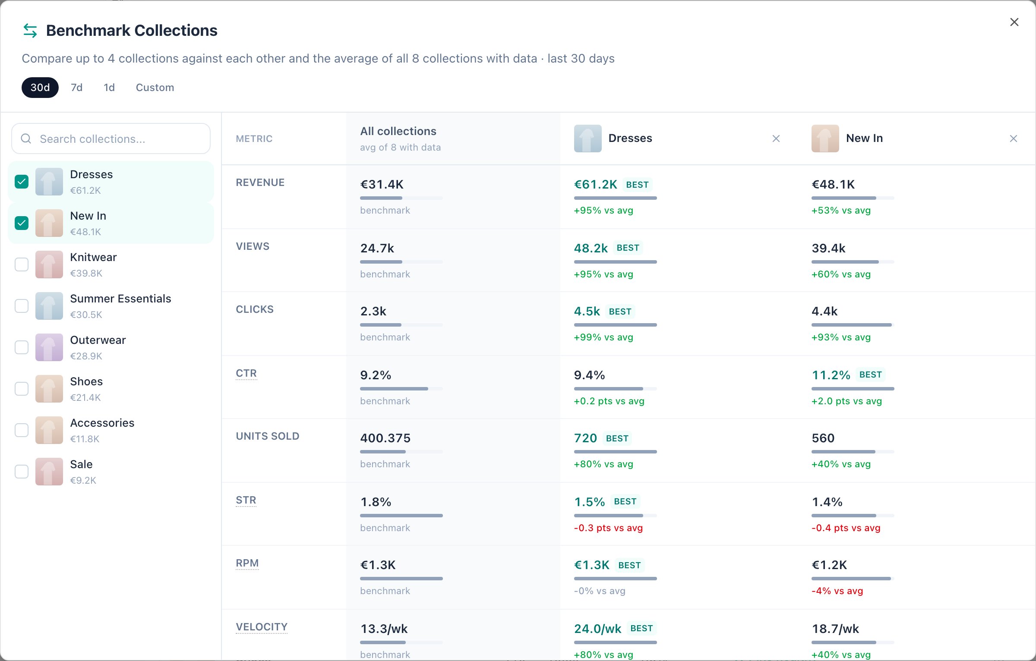Click the -0.3 pts vs avg text
Viewport: 1036px width, 661px height.
tap(608, 528)
